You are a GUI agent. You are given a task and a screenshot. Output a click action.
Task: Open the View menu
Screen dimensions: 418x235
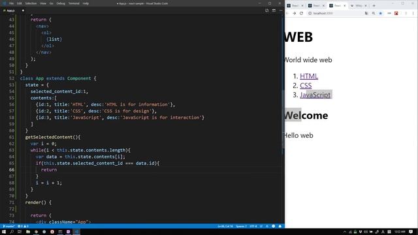[x=43, y=3]
